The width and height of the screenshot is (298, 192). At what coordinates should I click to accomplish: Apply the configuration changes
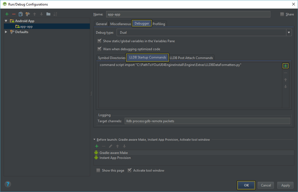tap(285, 185)
